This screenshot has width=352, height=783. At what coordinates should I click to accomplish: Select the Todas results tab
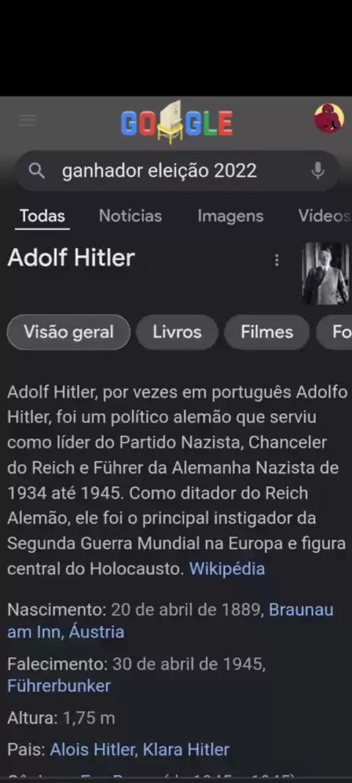pos(43,216)
